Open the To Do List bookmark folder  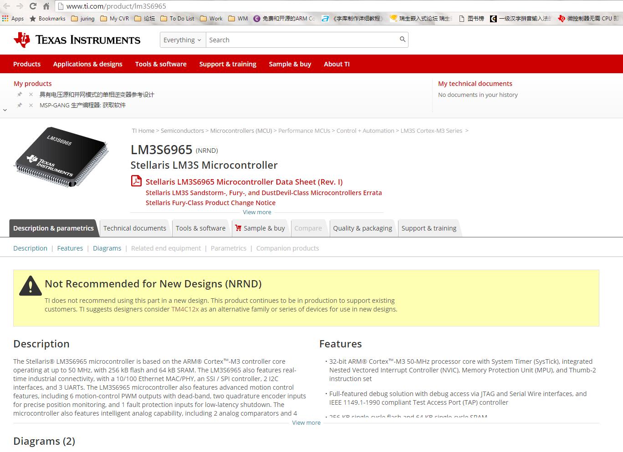(x=177, y=19)
